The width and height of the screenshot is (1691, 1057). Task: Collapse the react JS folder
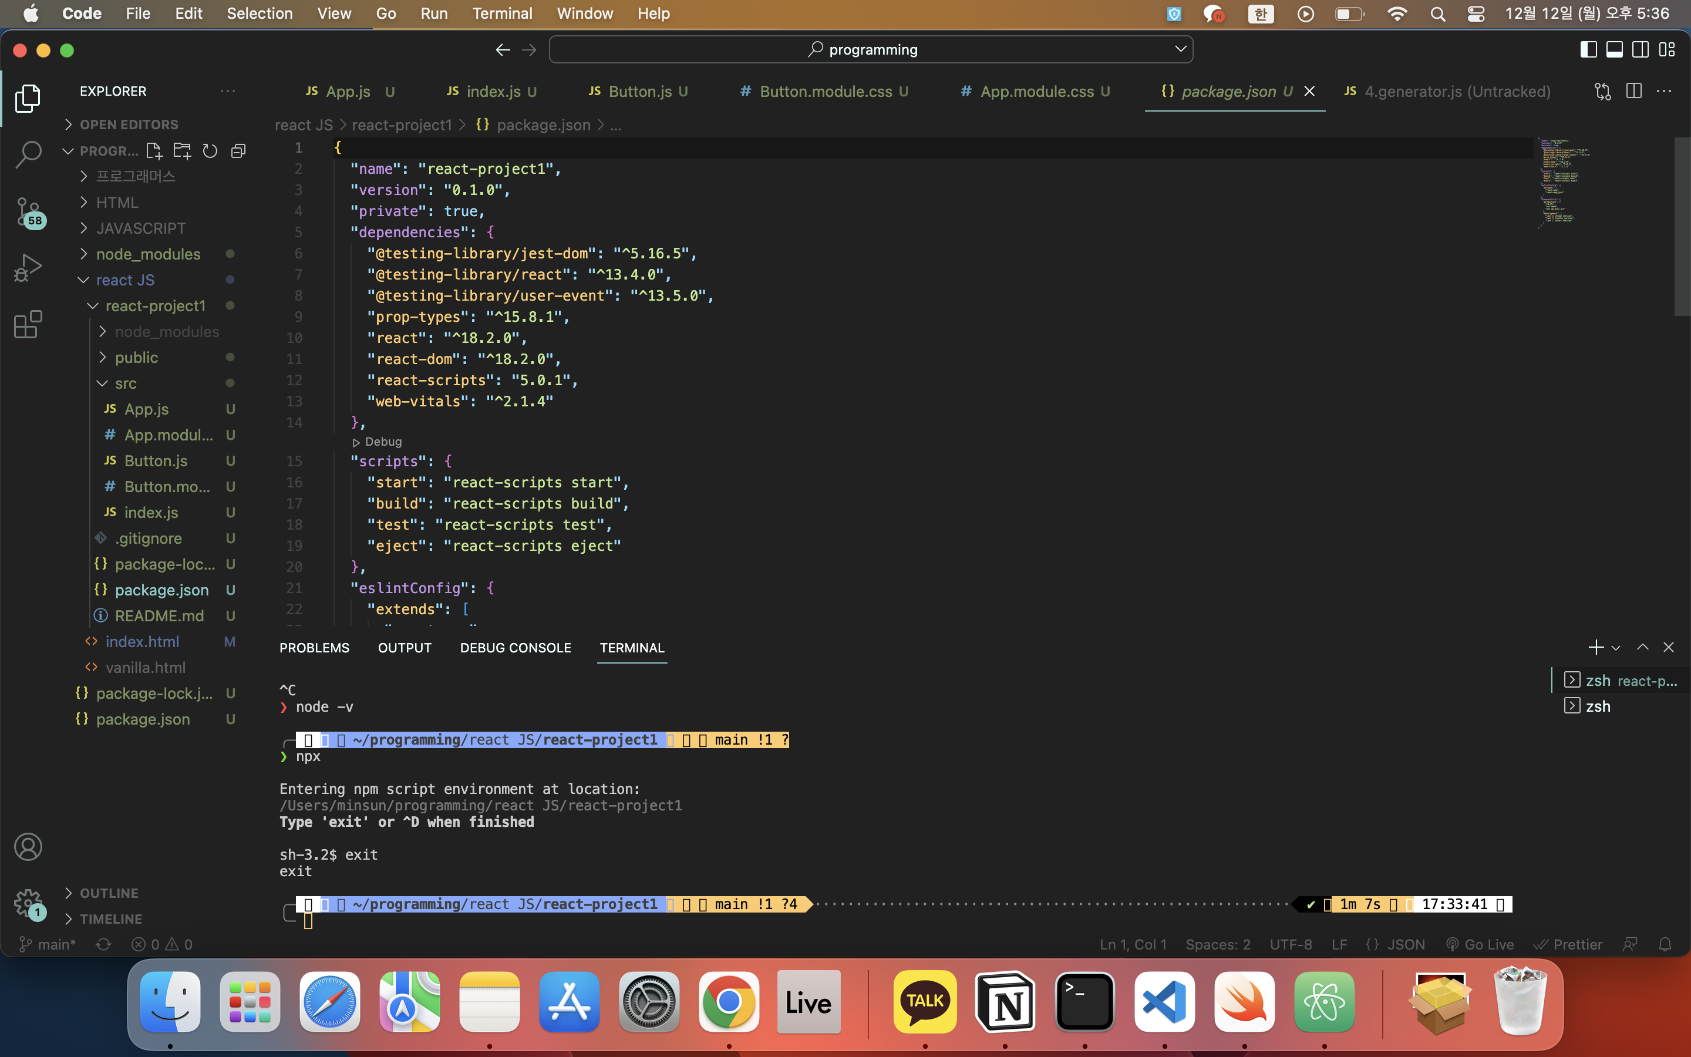pos(125,280)
